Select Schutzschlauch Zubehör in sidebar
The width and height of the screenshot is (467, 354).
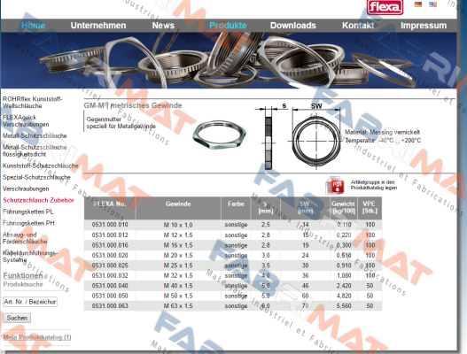click(x=38, y=200)
